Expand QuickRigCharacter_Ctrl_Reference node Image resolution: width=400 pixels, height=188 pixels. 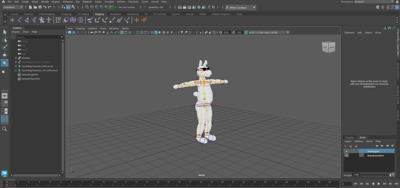[x=16, y=70]
